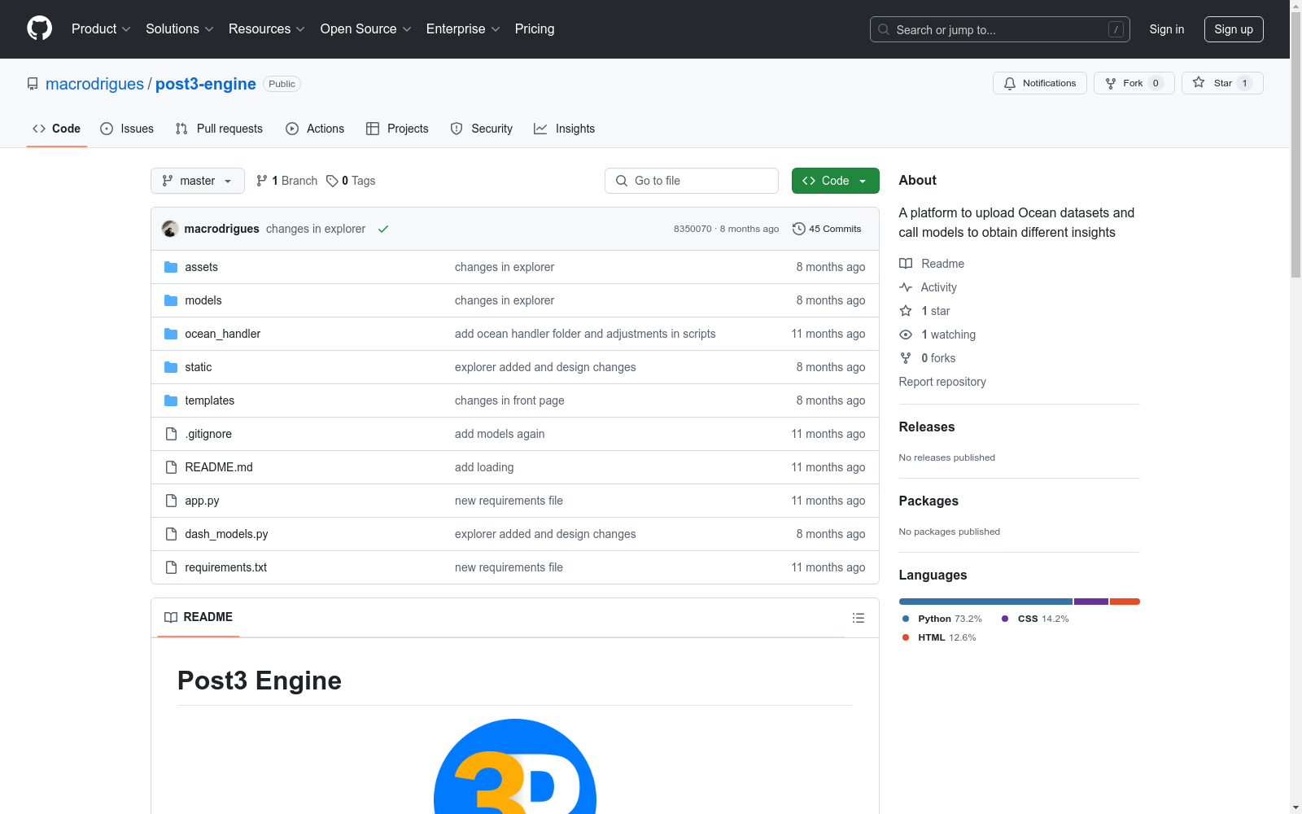
Task: Fork this repository
Action: pyautogui.click(x=1134, y=83)
